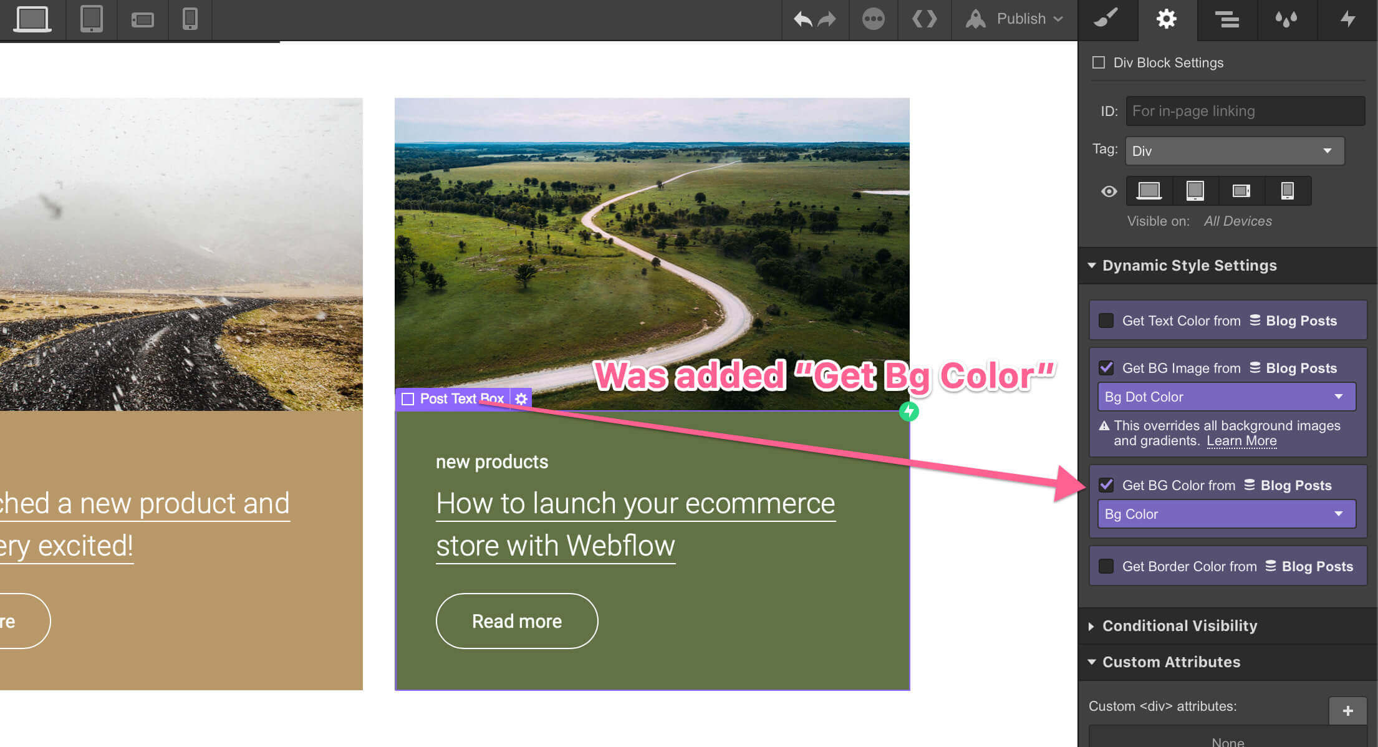Click Post Text Box settings gear
Screen dimensions: 1378x747
pyautogui.click(x=522, y=398)
